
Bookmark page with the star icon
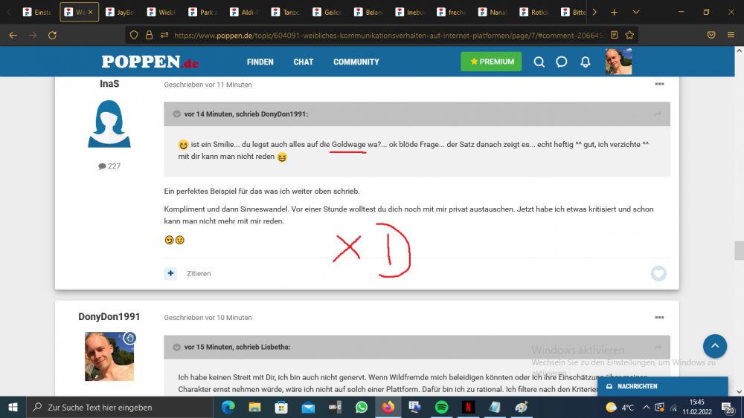coord(629,34)
